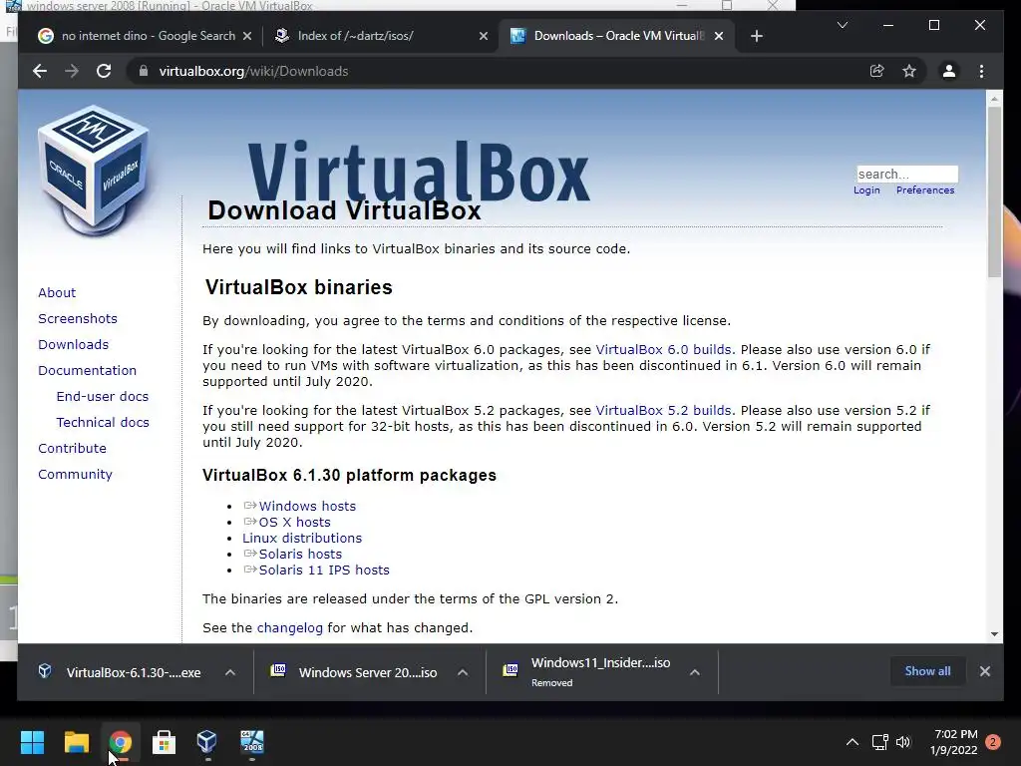This screenshot has height=766, width=1021.
Task: Download the Solaris hosts package
Action: tap(300, 555)
